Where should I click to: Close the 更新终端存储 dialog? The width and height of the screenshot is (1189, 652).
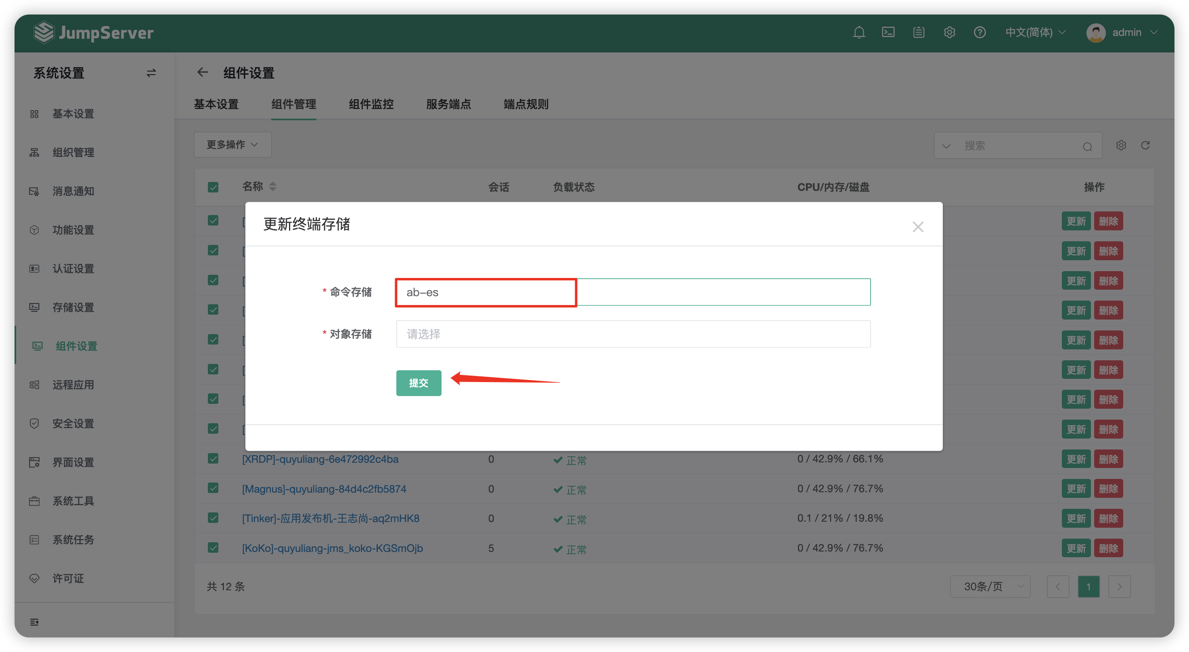[918, 227]
